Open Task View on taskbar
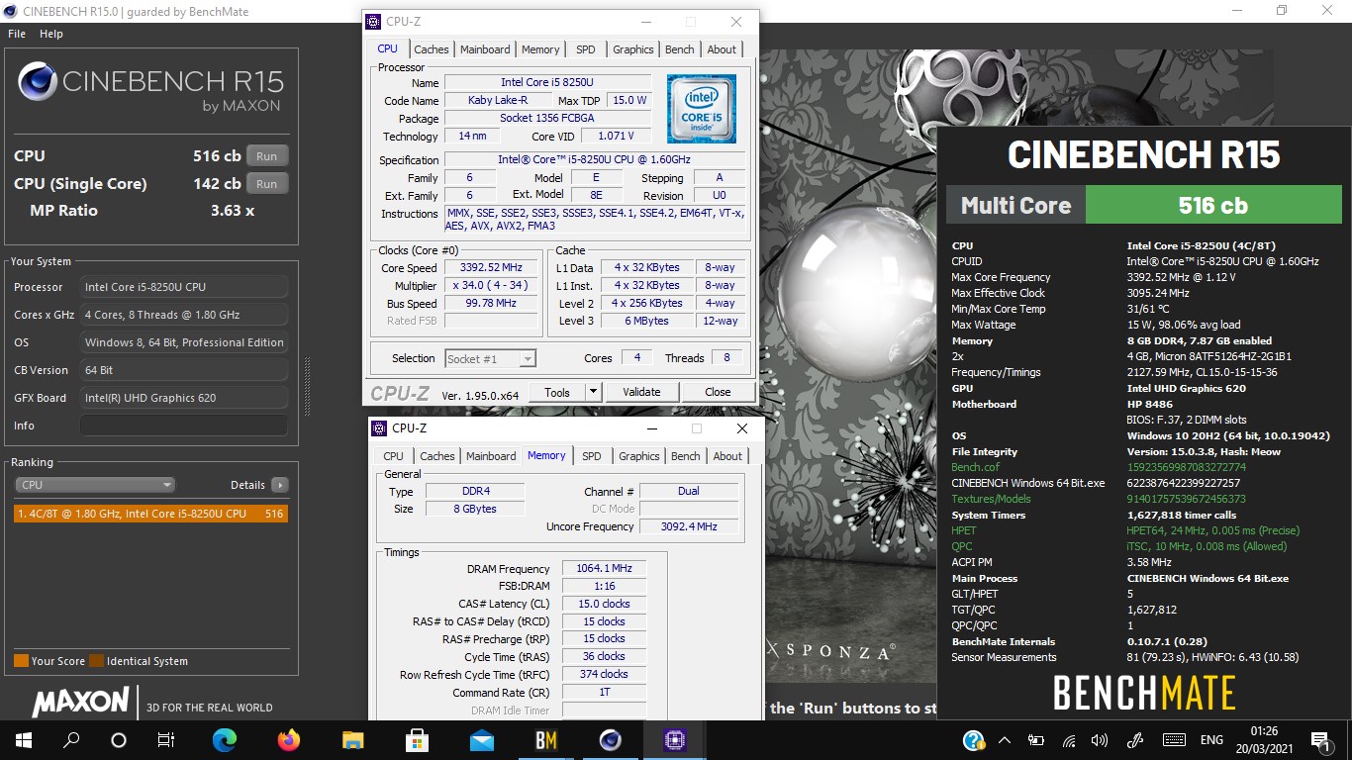 (166, 739)
